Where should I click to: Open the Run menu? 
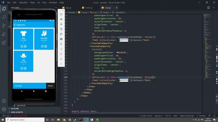[x=44, y=2]
